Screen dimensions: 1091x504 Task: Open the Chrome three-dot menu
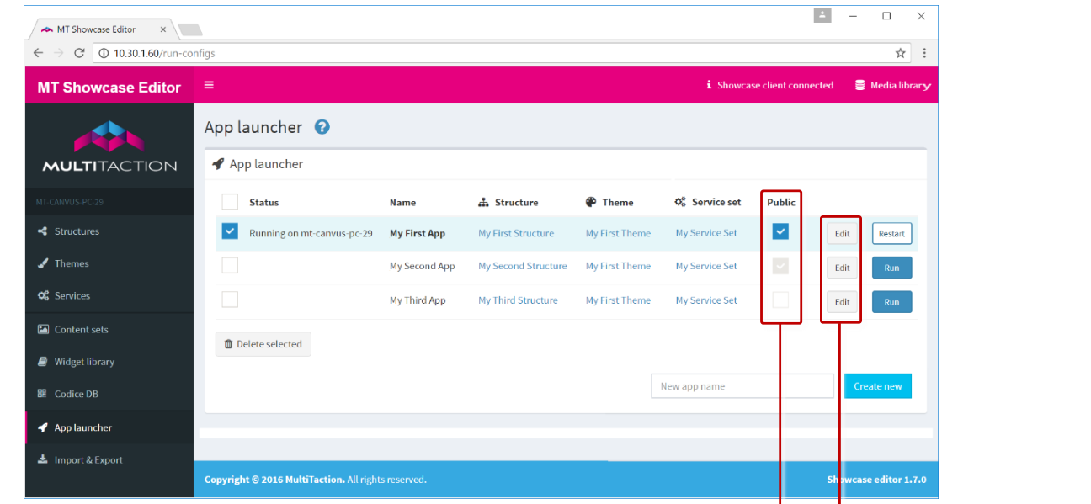(x=923, y=53)
